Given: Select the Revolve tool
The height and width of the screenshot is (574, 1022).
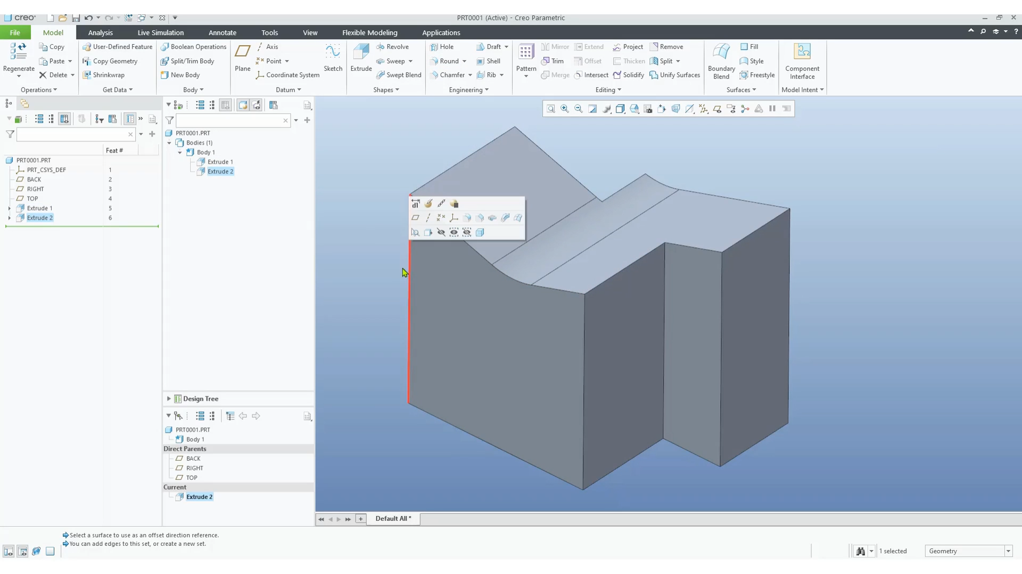Looking at the screenshot, I should (392, 47).
